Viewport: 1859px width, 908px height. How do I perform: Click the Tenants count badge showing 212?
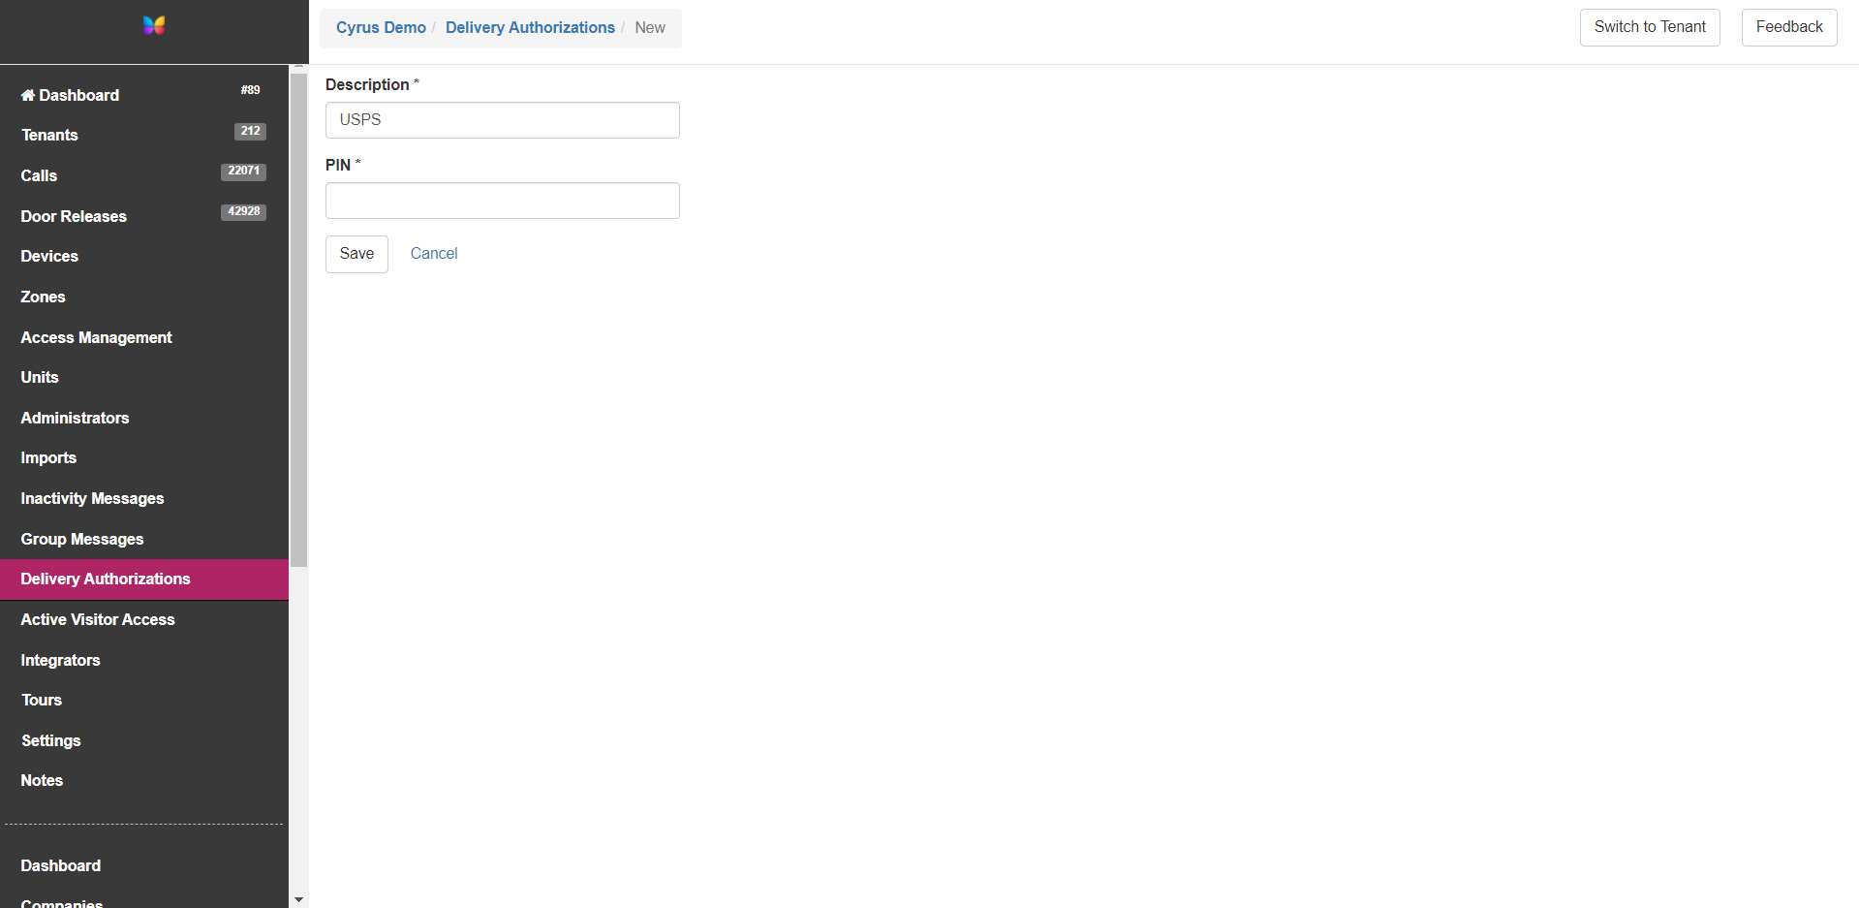(250, 131)
